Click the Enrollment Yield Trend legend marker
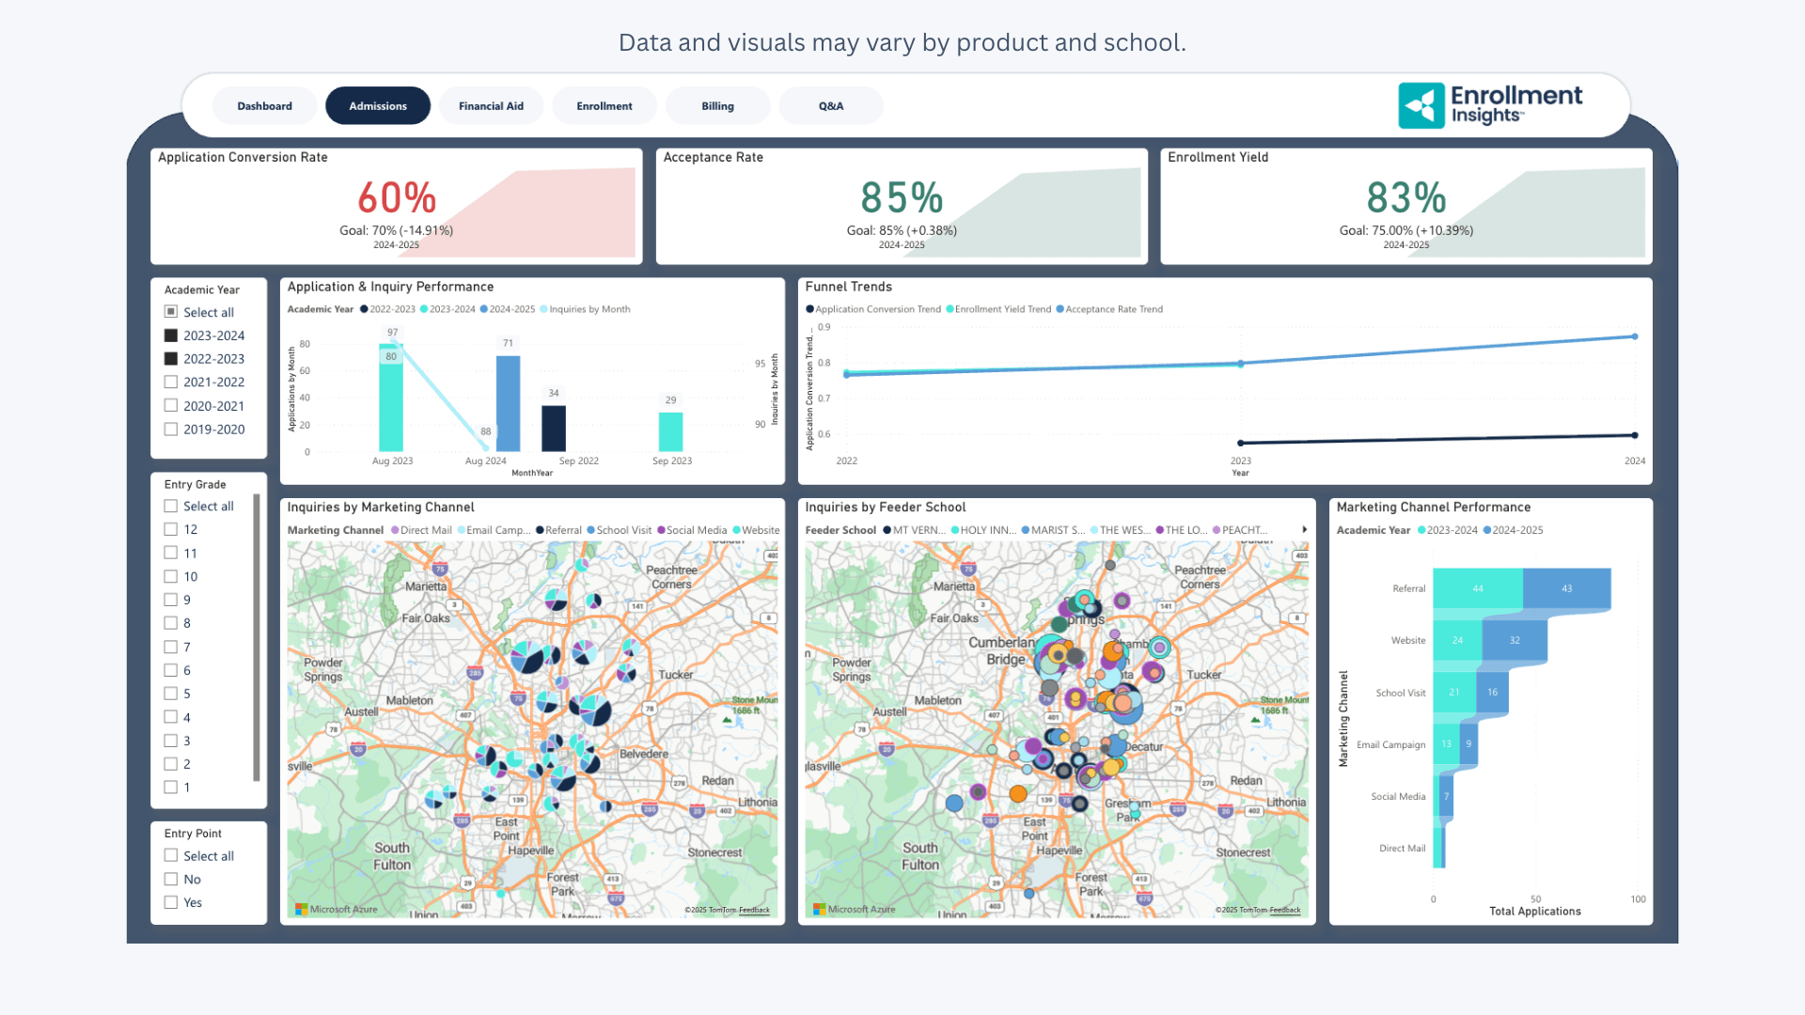The width and height of the screenshot is (1805, 1015). (x=950, y=309)
